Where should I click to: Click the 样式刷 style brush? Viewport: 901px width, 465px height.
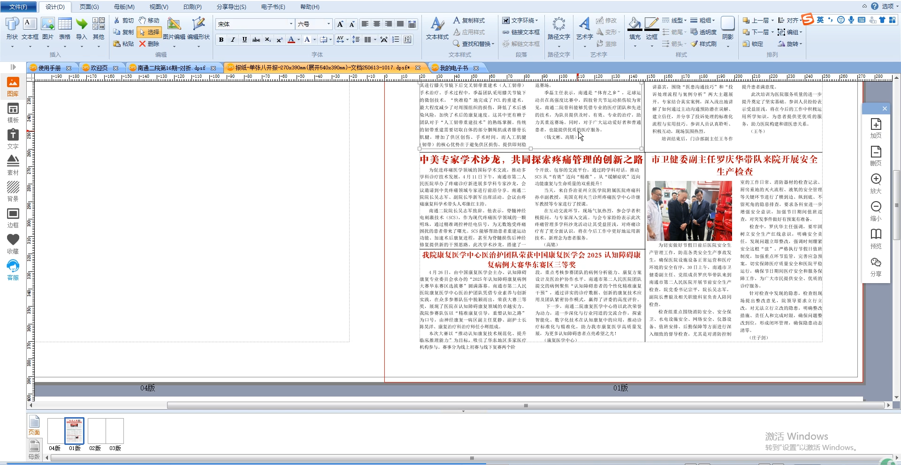[703, 44]
